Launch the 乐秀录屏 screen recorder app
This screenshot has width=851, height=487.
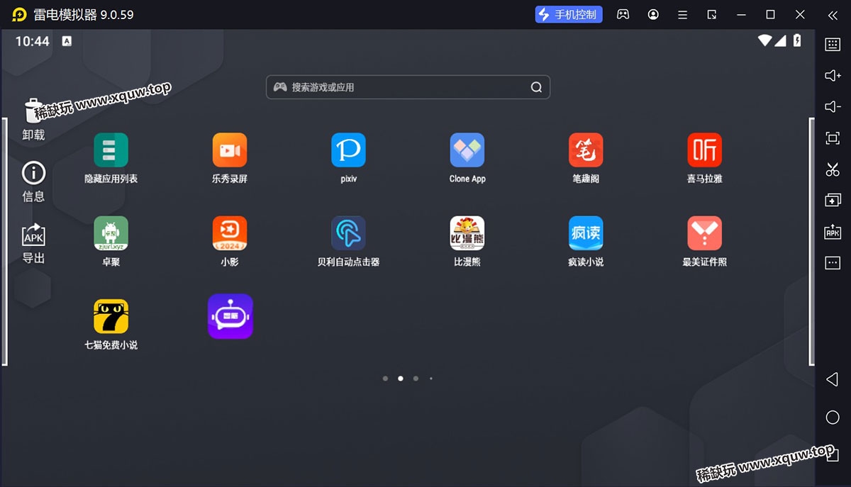click(x=230, y=150)
